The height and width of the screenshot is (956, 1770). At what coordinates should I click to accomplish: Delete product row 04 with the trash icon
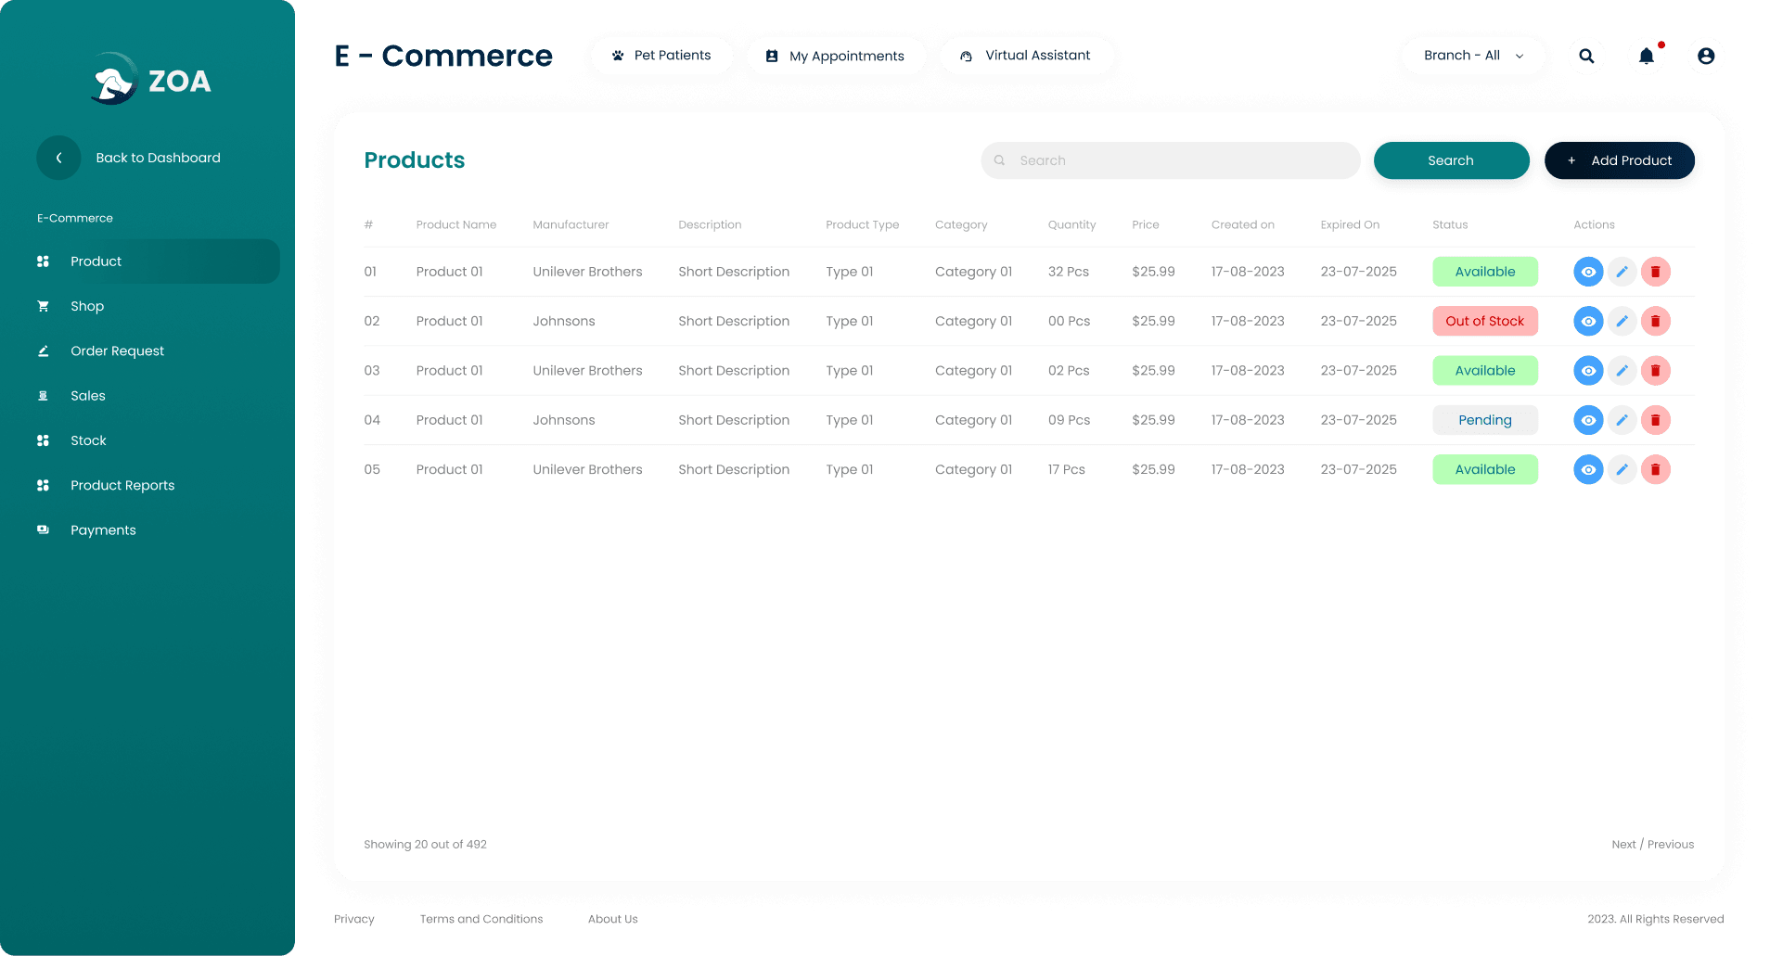click(x=1655, y=420)
